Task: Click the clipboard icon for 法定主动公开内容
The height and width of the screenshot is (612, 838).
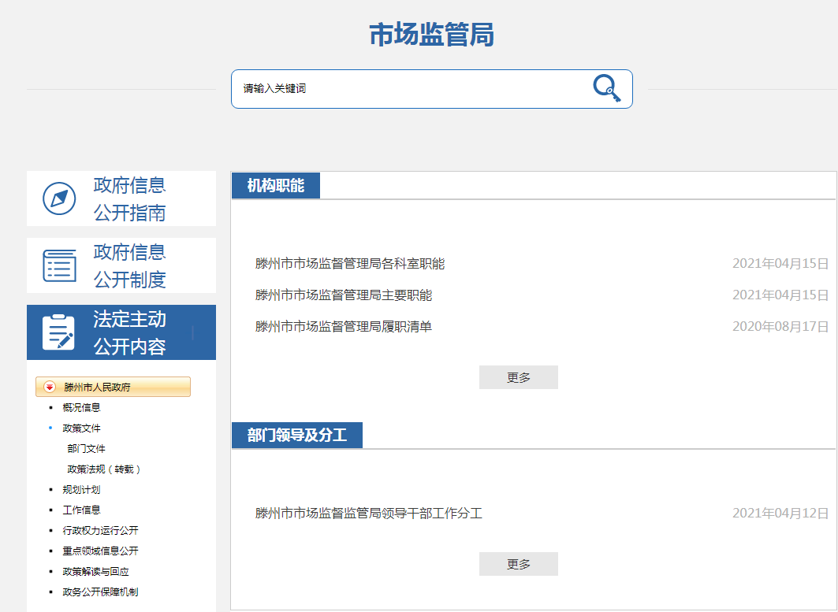Action: [59, 332]
